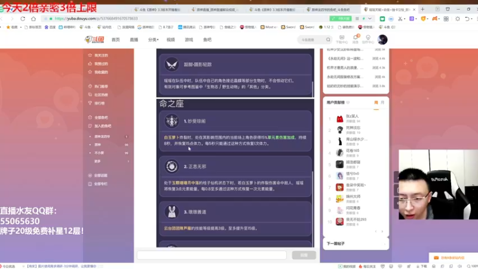
Task: Open the user avatar profile menu
Action: coord(382,39)
